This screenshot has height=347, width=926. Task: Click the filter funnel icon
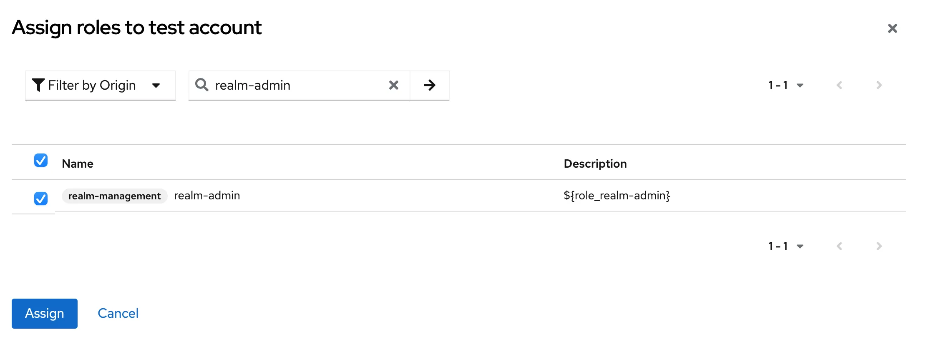coord(38,85)
